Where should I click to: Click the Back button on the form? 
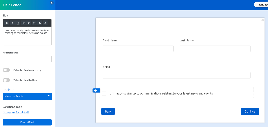coord(108,111)
